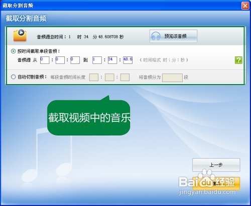Viewport: 251px width, 206px height.
Task: Click the start second input field
Action: point(75,60)
